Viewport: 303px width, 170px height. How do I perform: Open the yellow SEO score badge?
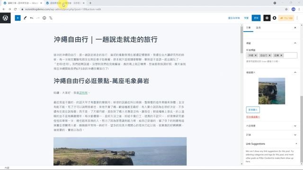point(286,18)
